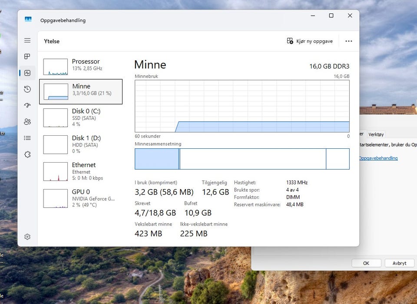Click the Formfaktor value DIMM

(293, 197)
